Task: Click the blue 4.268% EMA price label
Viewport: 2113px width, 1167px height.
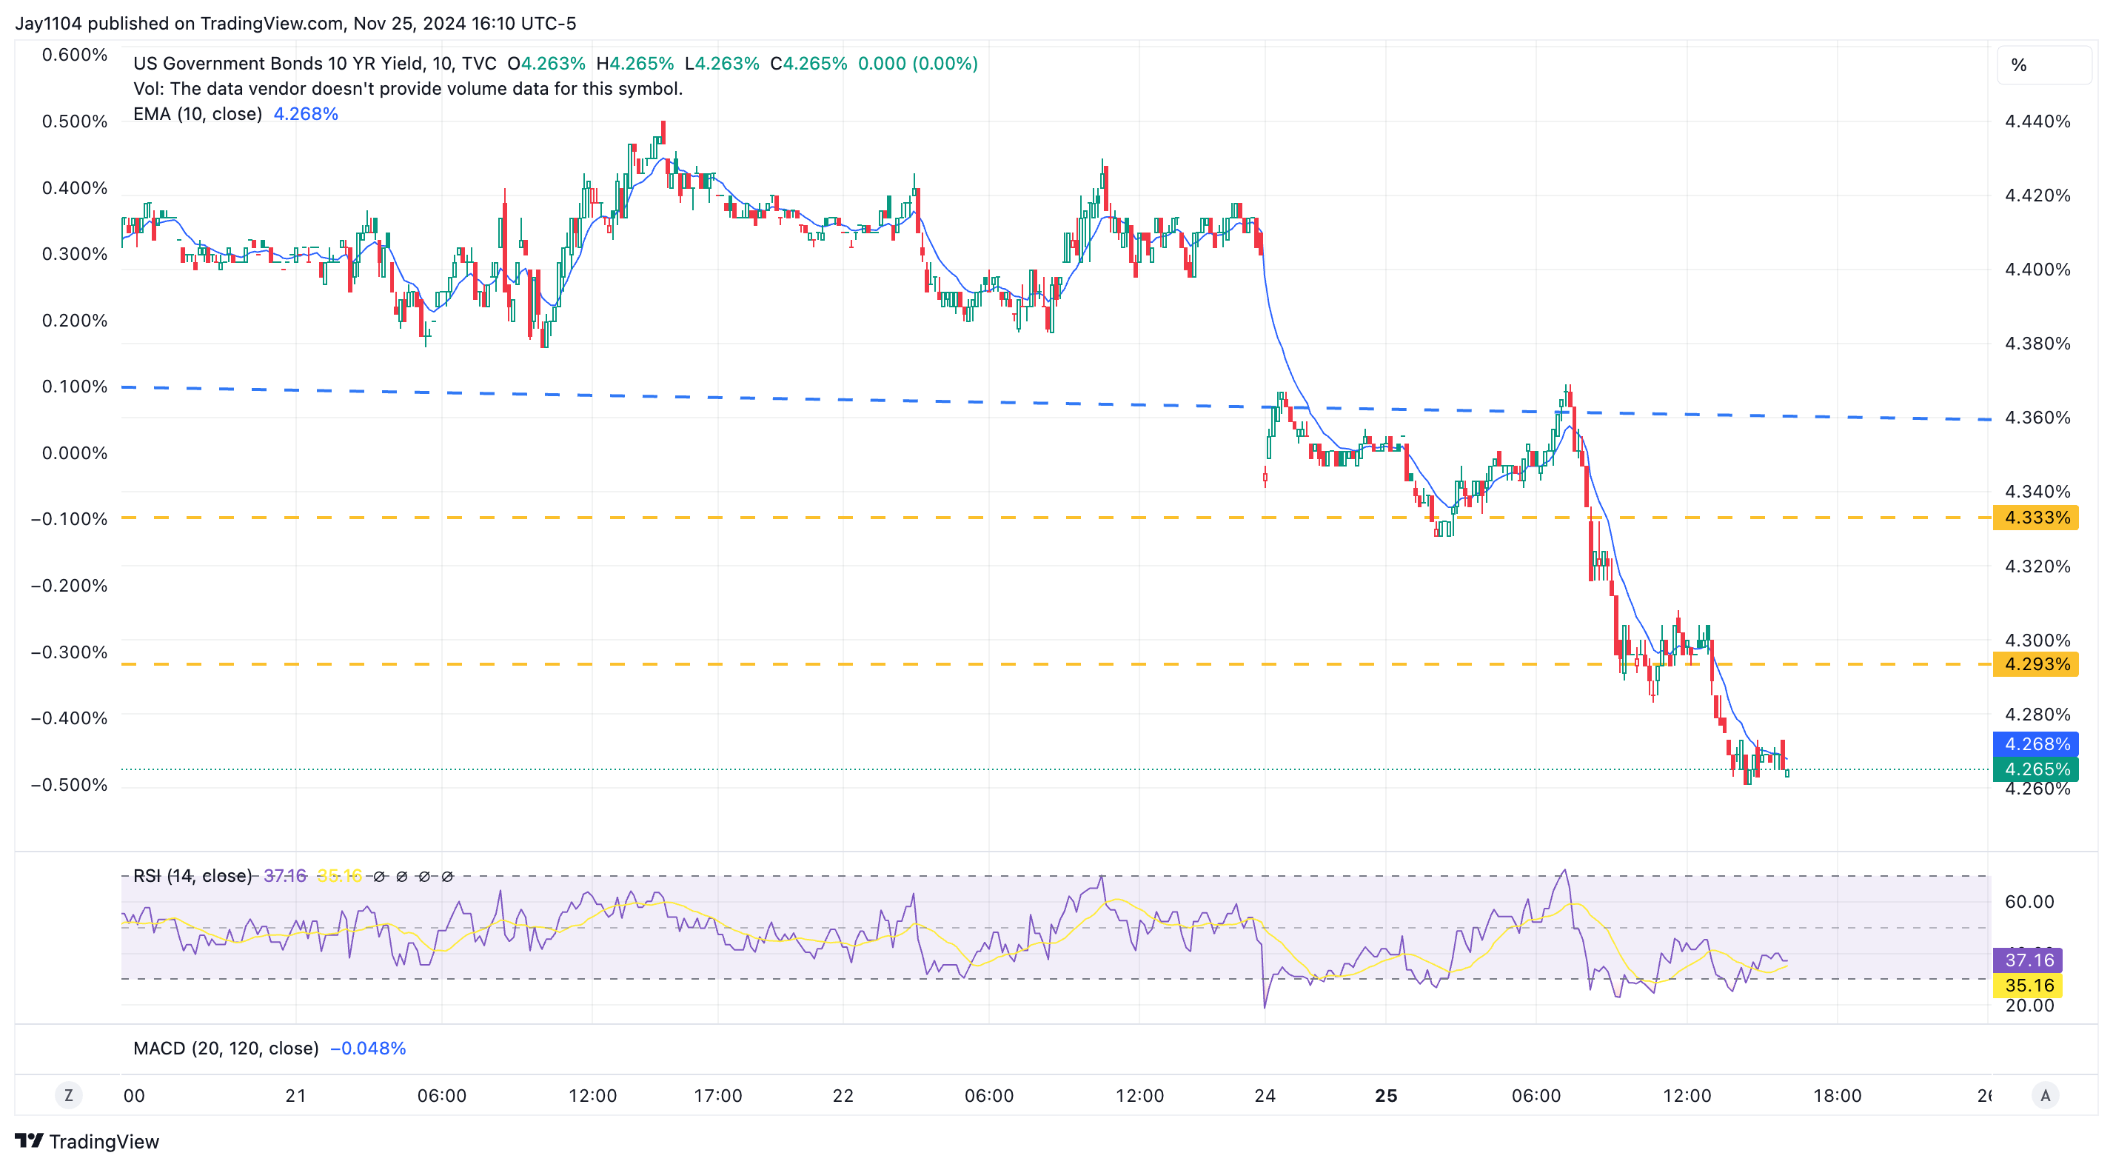Action: pos(2036,743)
